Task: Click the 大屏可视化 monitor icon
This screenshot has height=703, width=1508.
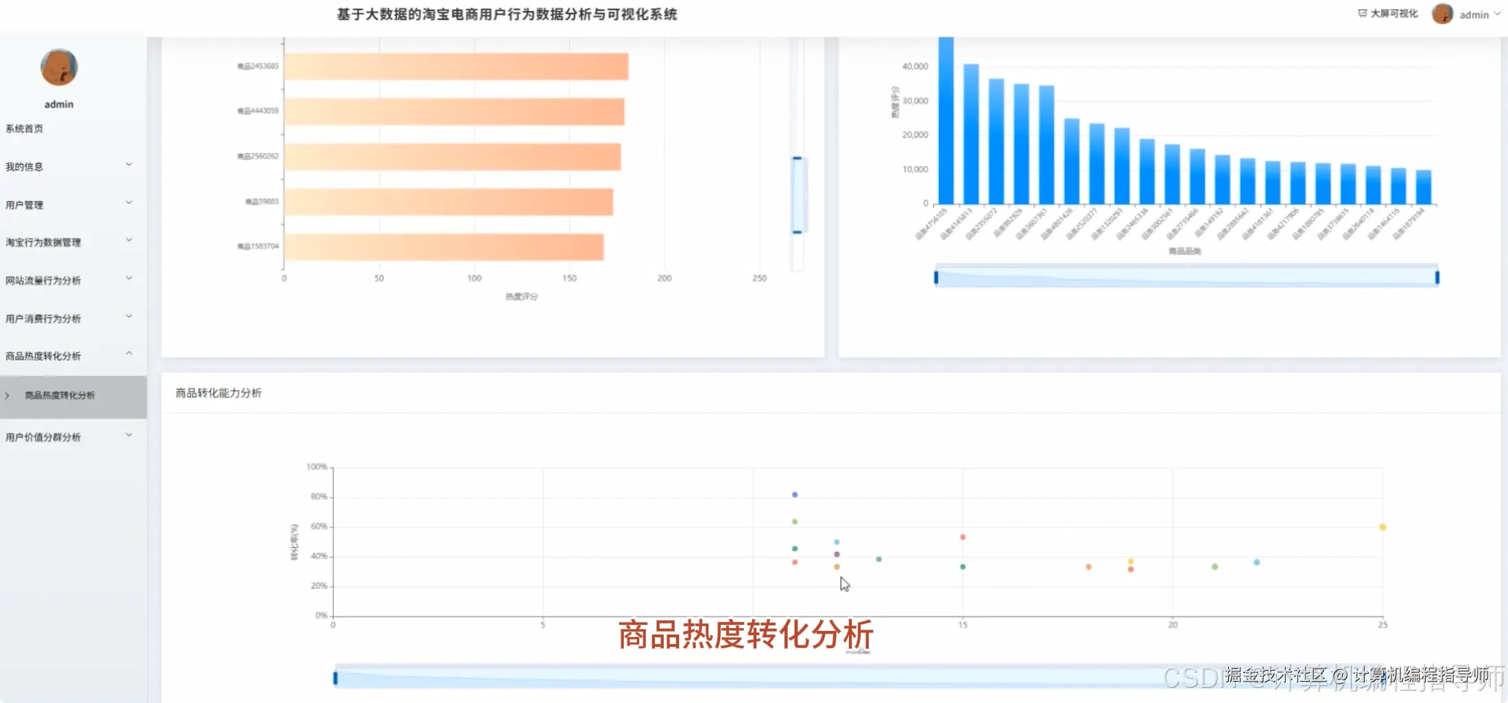Action: click(1361, 12)
